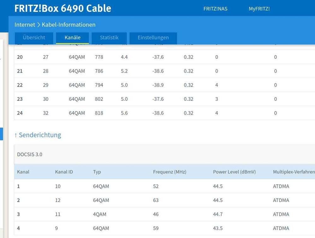The width and height of the screenshot is (315, 238).
Task: Click frequency value 802
Action: (99, 99)
